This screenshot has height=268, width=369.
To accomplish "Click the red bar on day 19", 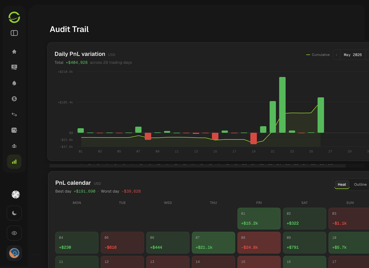I will (254, 138).
